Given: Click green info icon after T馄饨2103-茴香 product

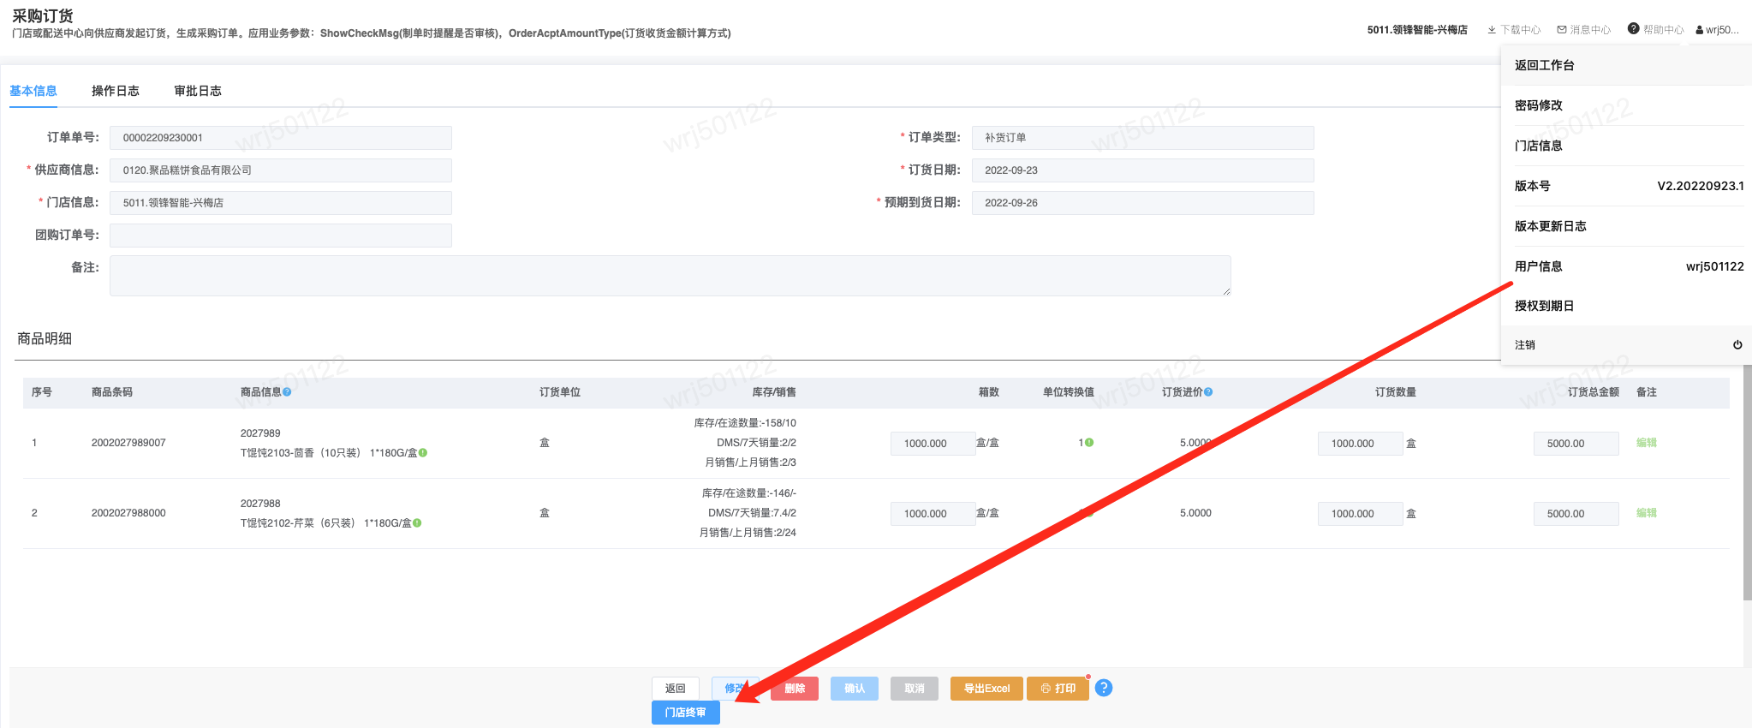Looking at the screenshot, I should tap(423, 453).
